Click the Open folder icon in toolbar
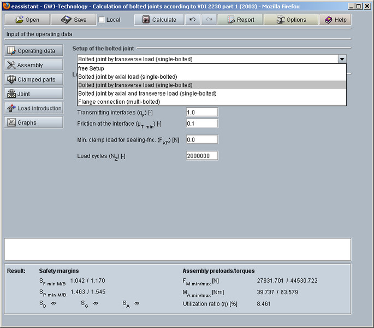The width and height of the screenshot is (374, 328). [x=19, y=20]
